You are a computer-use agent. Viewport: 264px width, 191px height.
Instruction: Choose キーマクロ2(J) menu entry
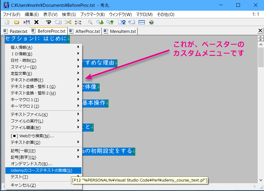[43, 106]
